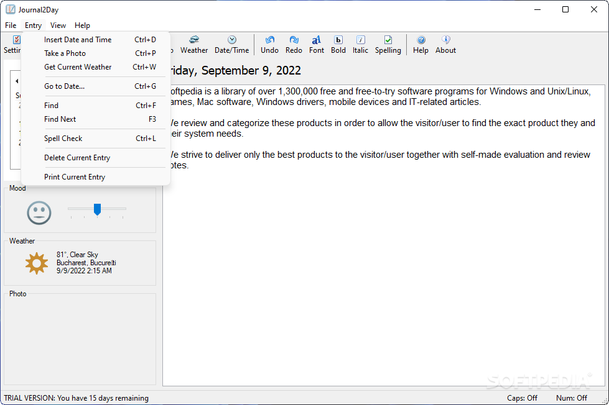The width and height of the screenshot is (609, 405).
Task: Click the 81°, Clear Sky weather text
Action: [77, 255]
